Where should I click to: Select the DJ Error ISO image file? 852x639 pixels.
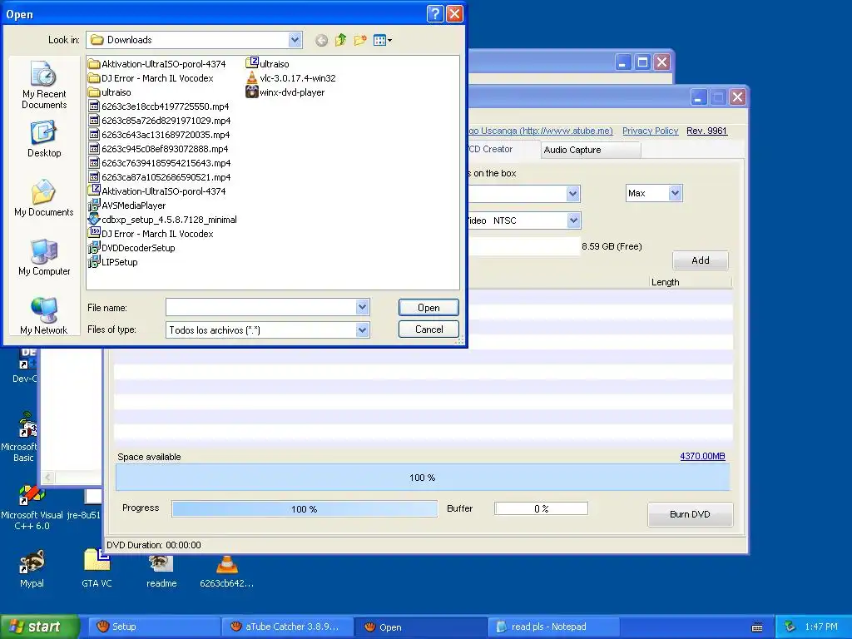coord(151,234)
